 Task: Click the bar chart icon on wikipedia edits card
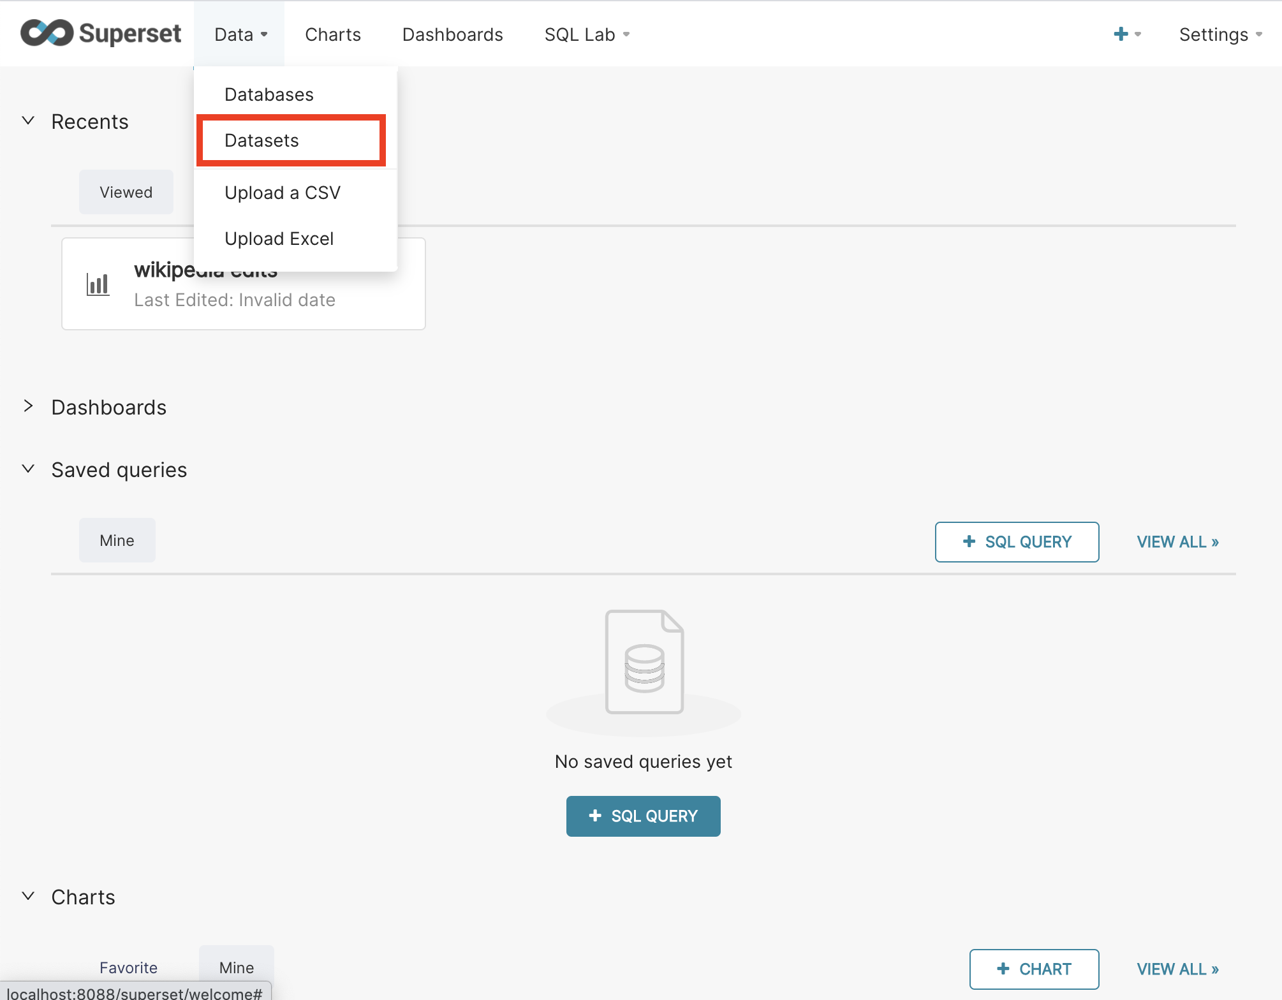[97, 284]
